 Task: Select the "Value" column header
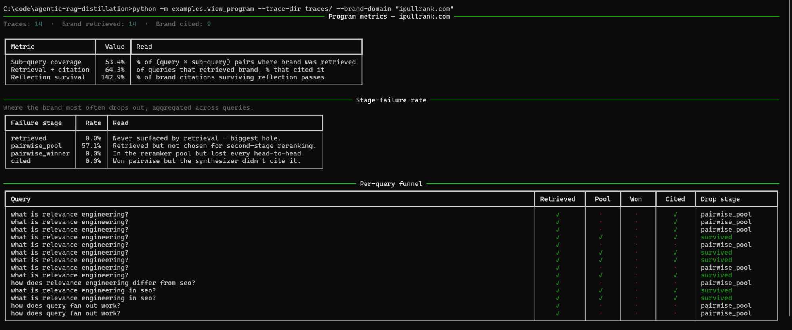pos(115,47)
